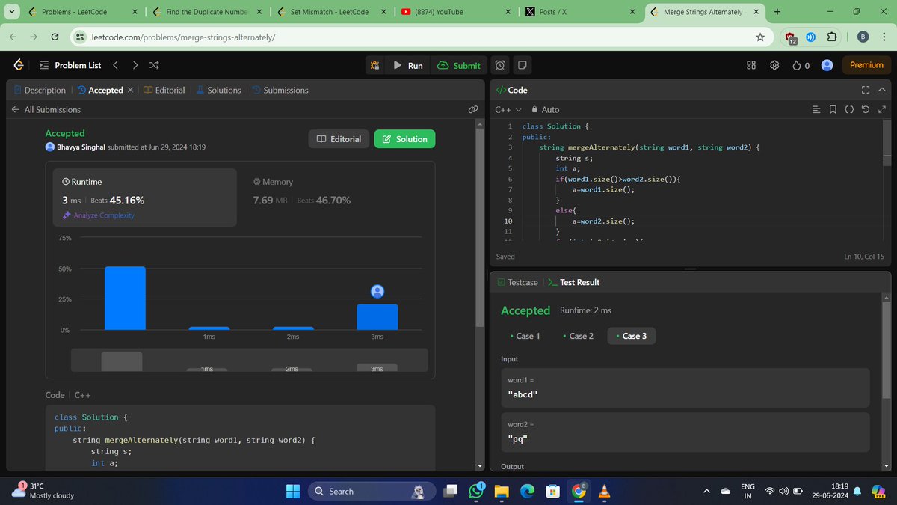897x505 pixels.
Task: Open the C++ language dropdown
Action: coord(508,109)
